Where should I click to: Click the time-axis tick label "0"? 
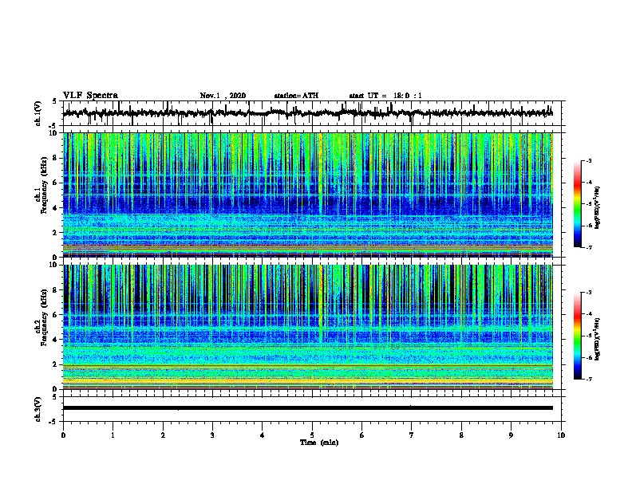(x=63, y=435)
